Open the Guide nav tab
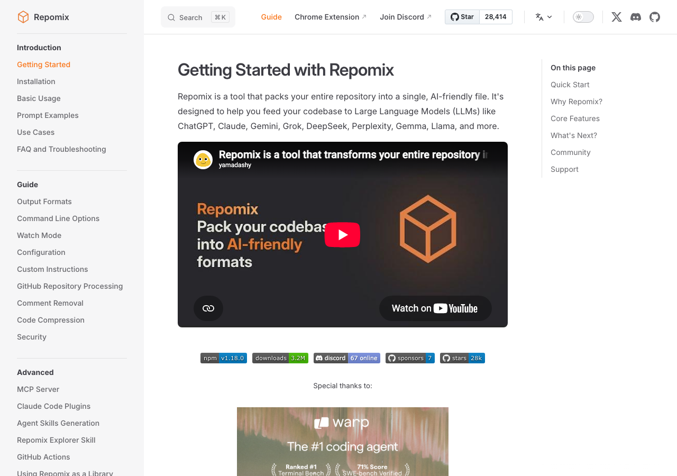The height and width of the screenshot is (476, 677). (271, 17)
